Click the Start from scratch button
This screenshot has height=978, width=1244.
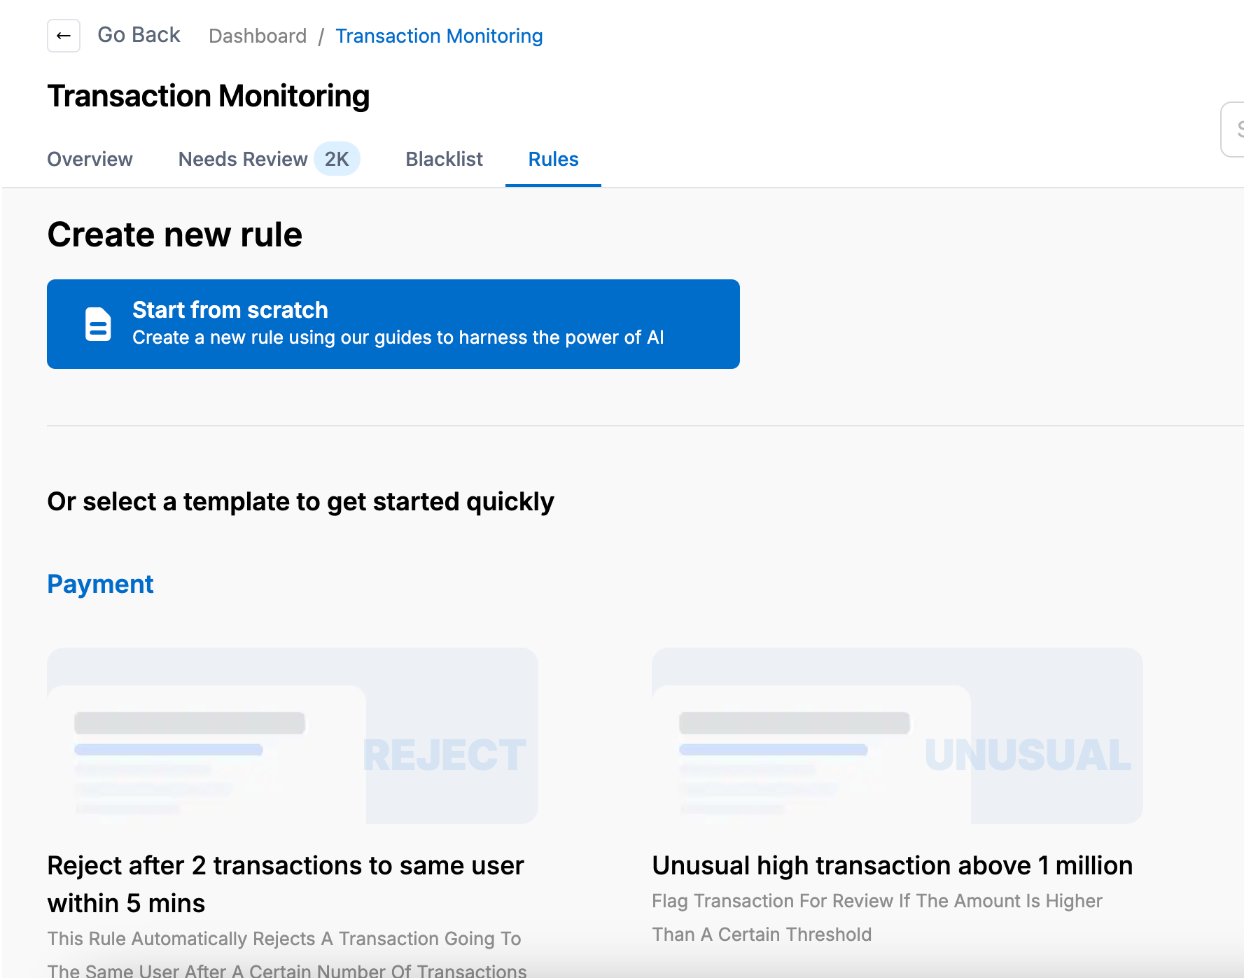393,324
